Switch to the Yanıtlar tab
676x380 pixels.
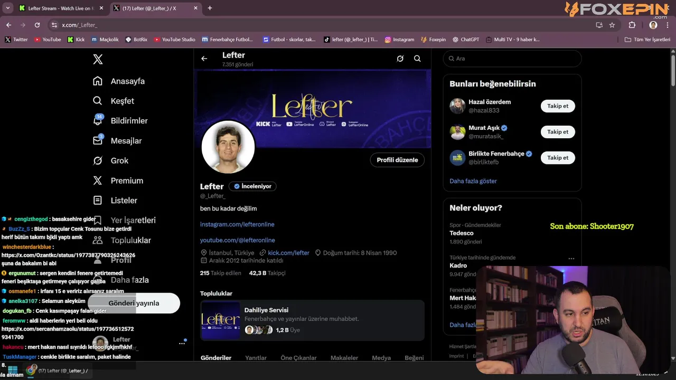[256, 358]
